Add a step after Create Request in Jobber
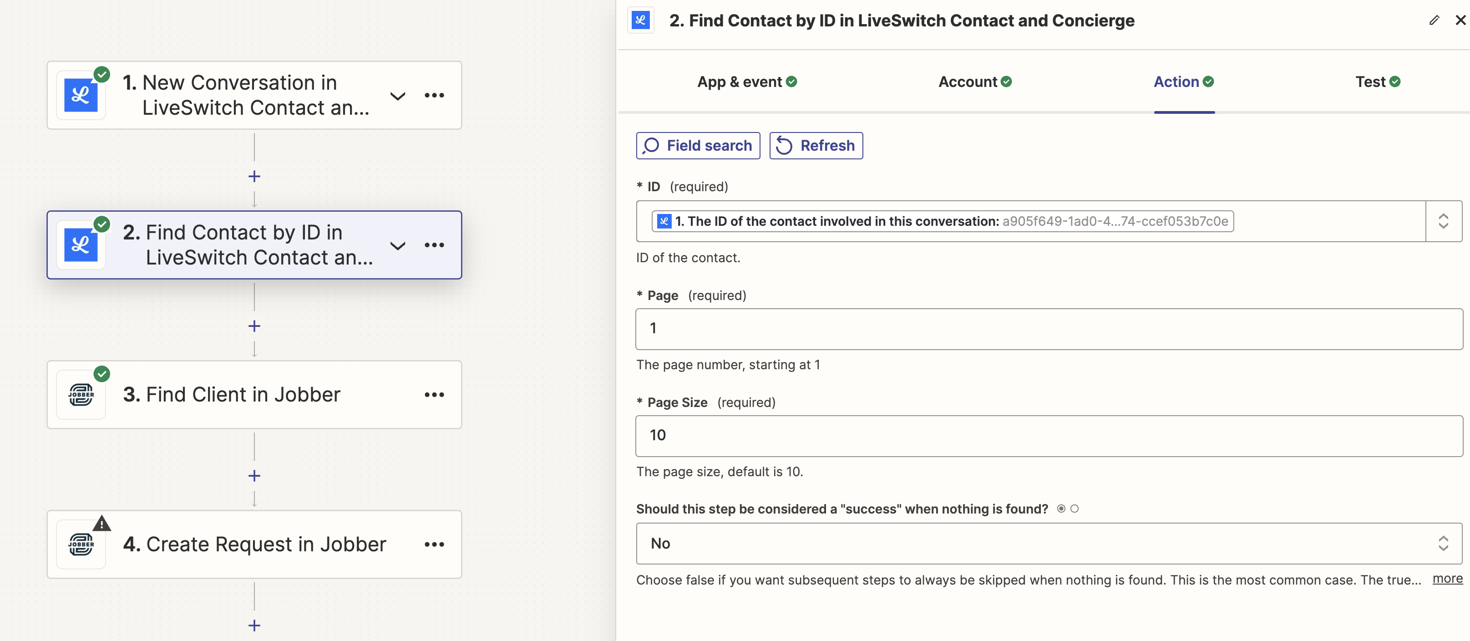 254,625
